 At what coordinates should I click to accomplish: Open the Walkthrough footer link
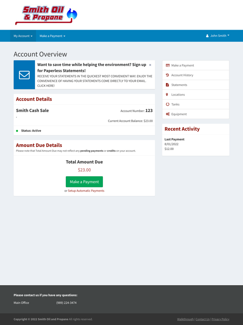(x=185, y=319)
